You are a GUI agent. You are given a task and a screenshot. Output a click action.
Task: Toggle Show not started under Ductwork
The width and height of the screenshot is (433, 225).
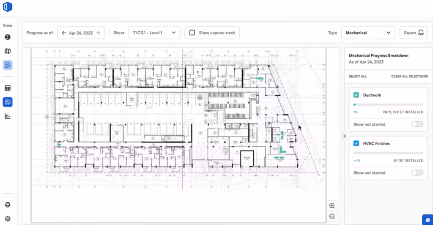point(417,124)
